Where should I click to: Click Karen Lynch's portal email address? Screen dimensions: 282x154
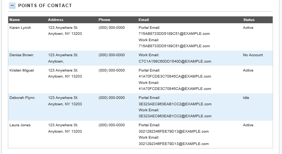[174, 34]
